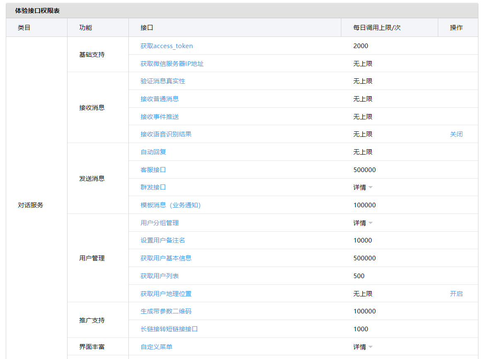The height and width of the screenshot is (359, 483).
Task: Click the 体验接口权限表 table title
Action: [37, 11]
